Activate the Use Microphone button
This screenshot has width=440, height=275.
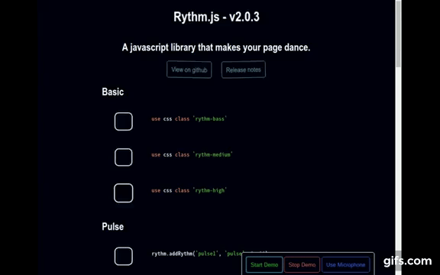(346, 264)
